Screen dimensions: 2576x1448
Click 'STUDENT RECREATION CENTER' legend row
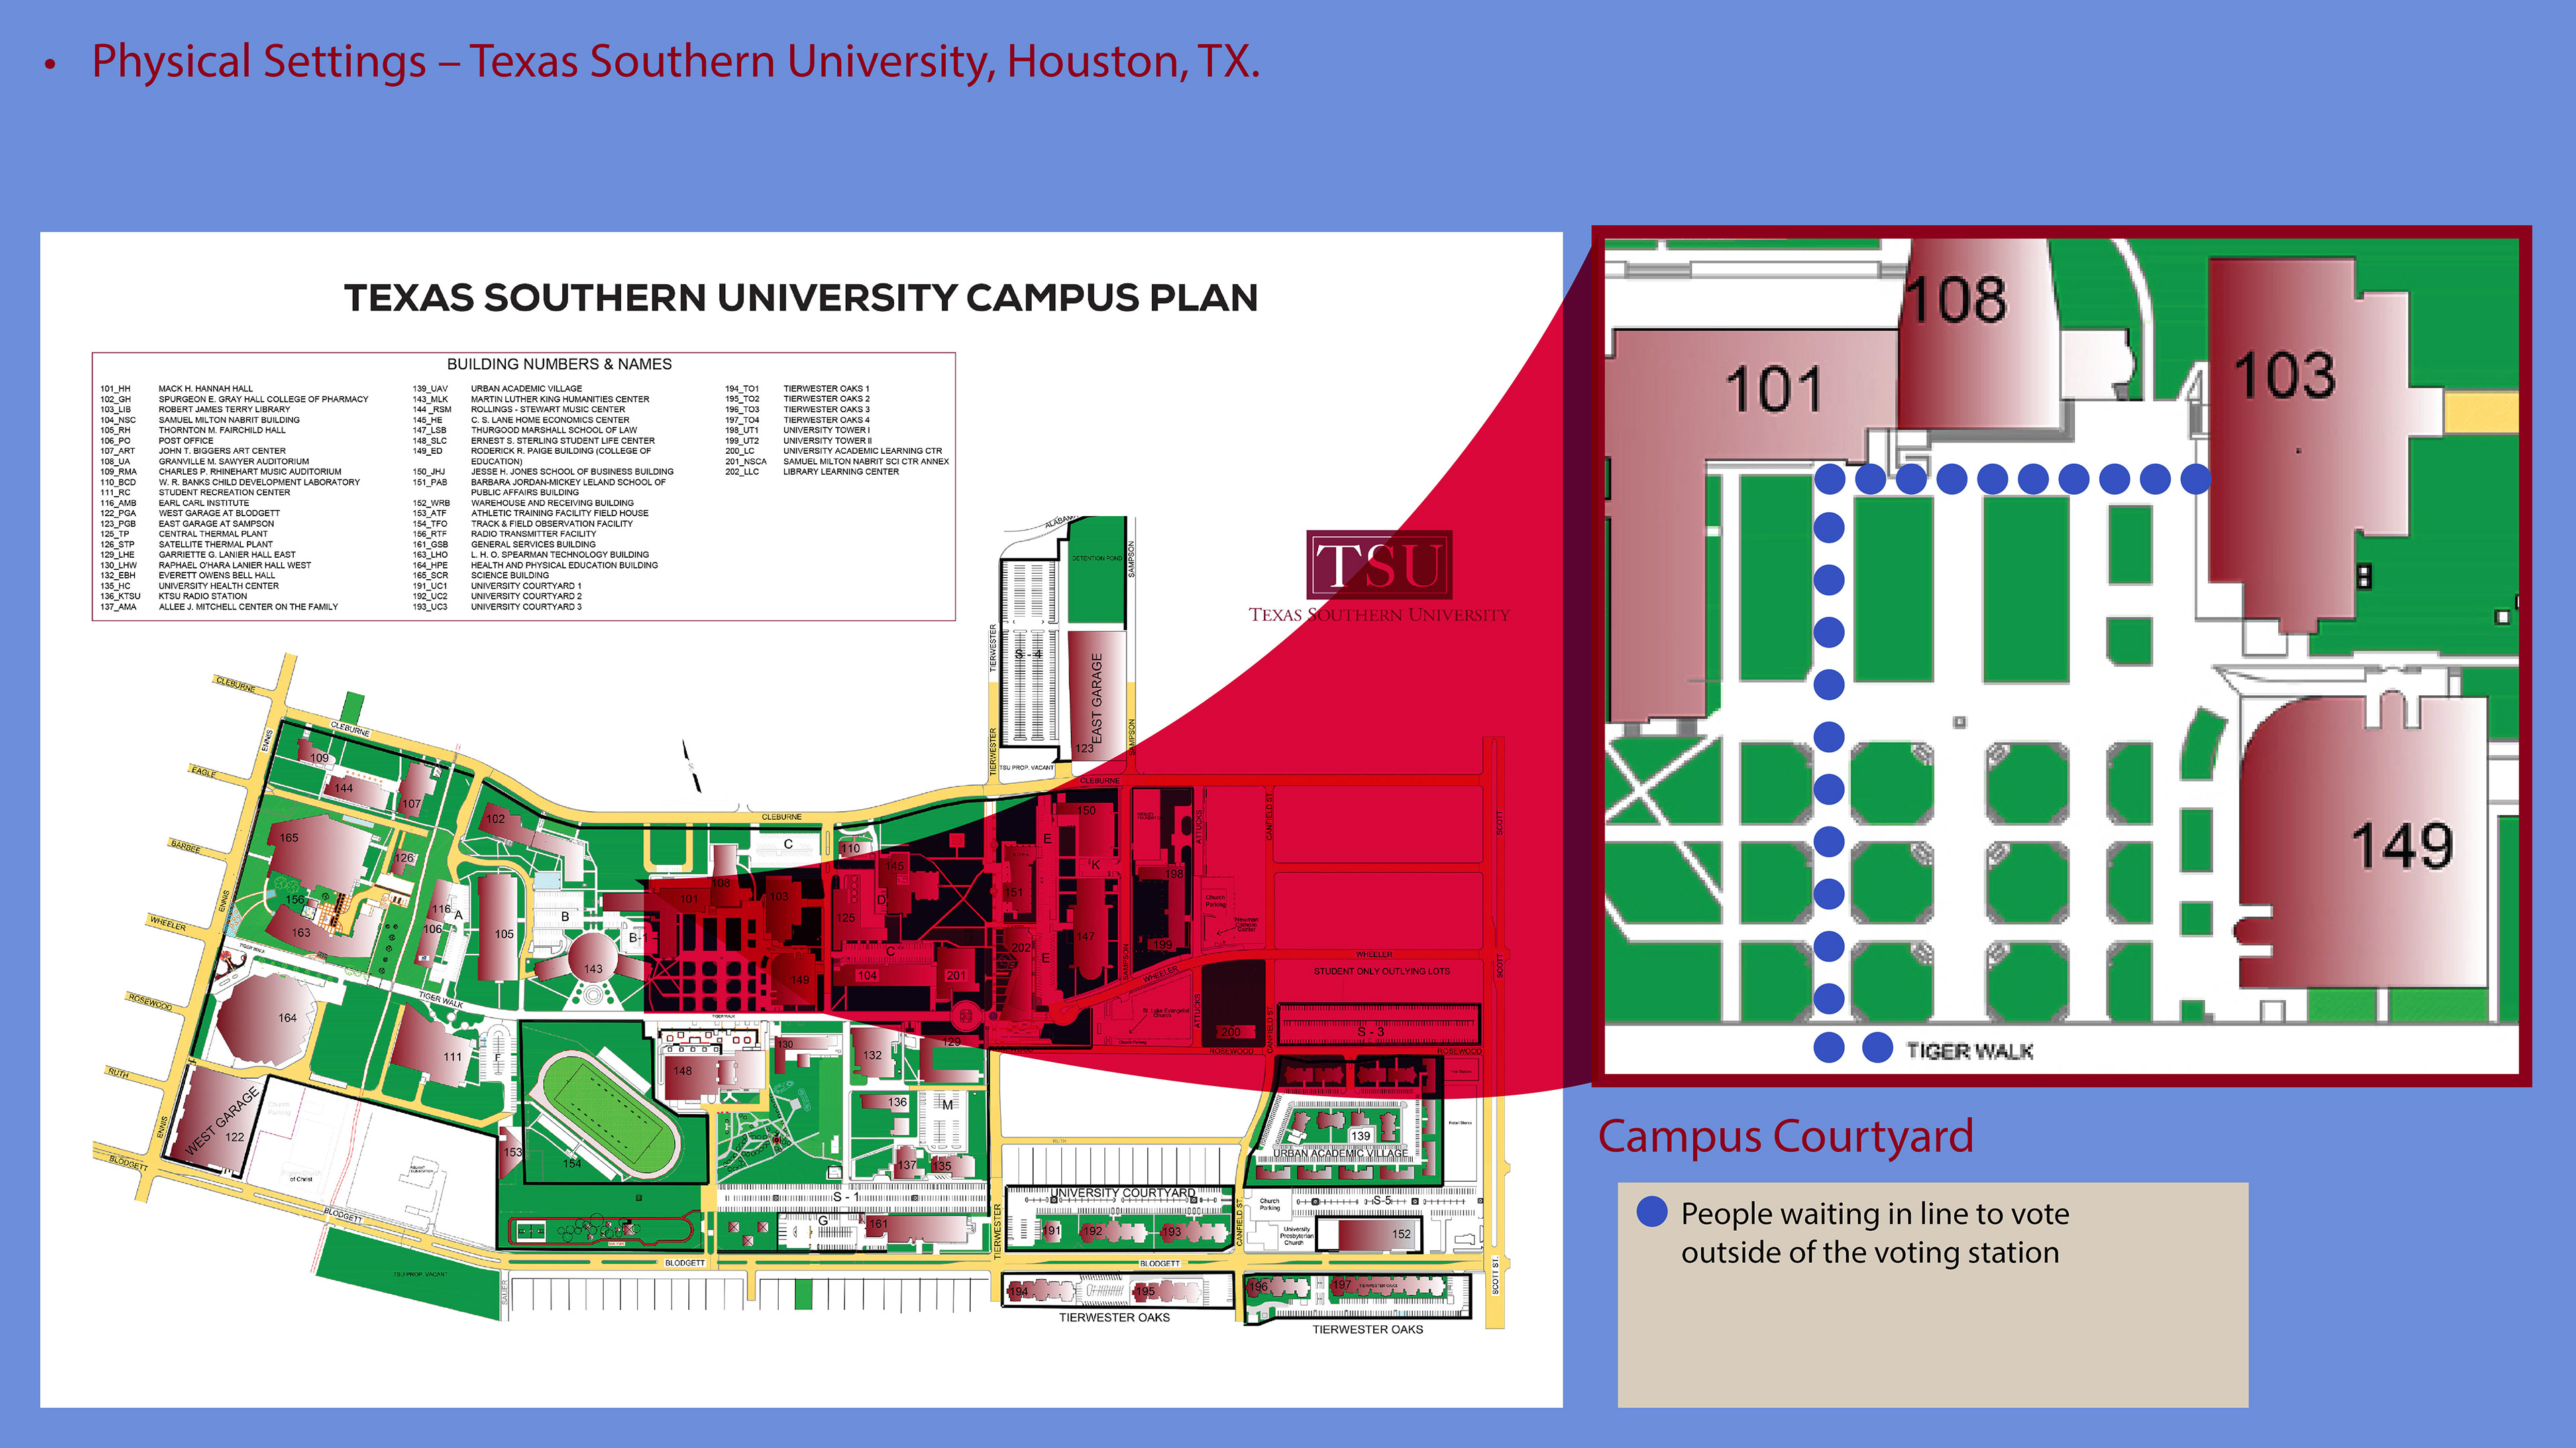tap(195, 493)
